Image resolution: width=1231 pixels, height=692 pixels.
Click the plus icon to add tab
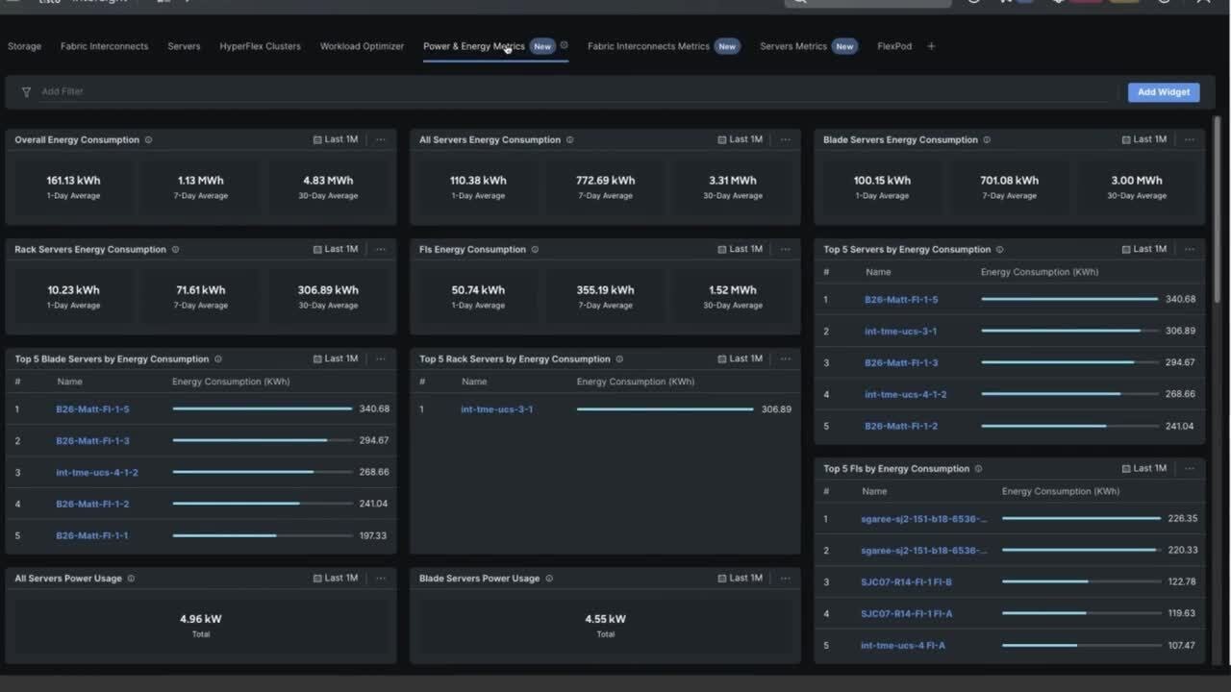(931, 46)
